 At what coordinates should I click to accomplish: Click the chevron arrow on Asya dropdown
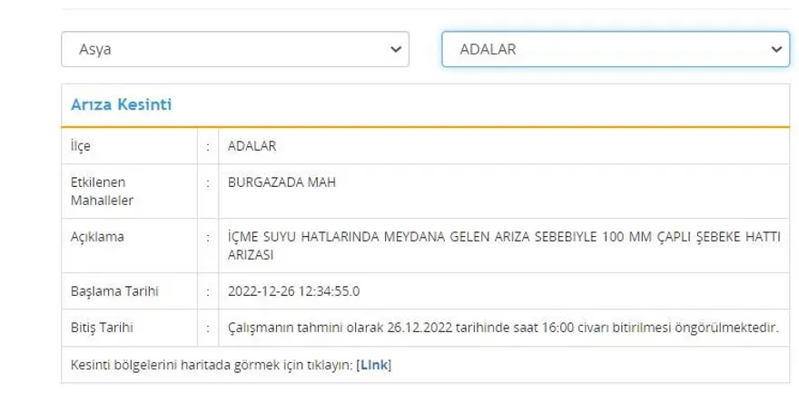click(394, 50)
